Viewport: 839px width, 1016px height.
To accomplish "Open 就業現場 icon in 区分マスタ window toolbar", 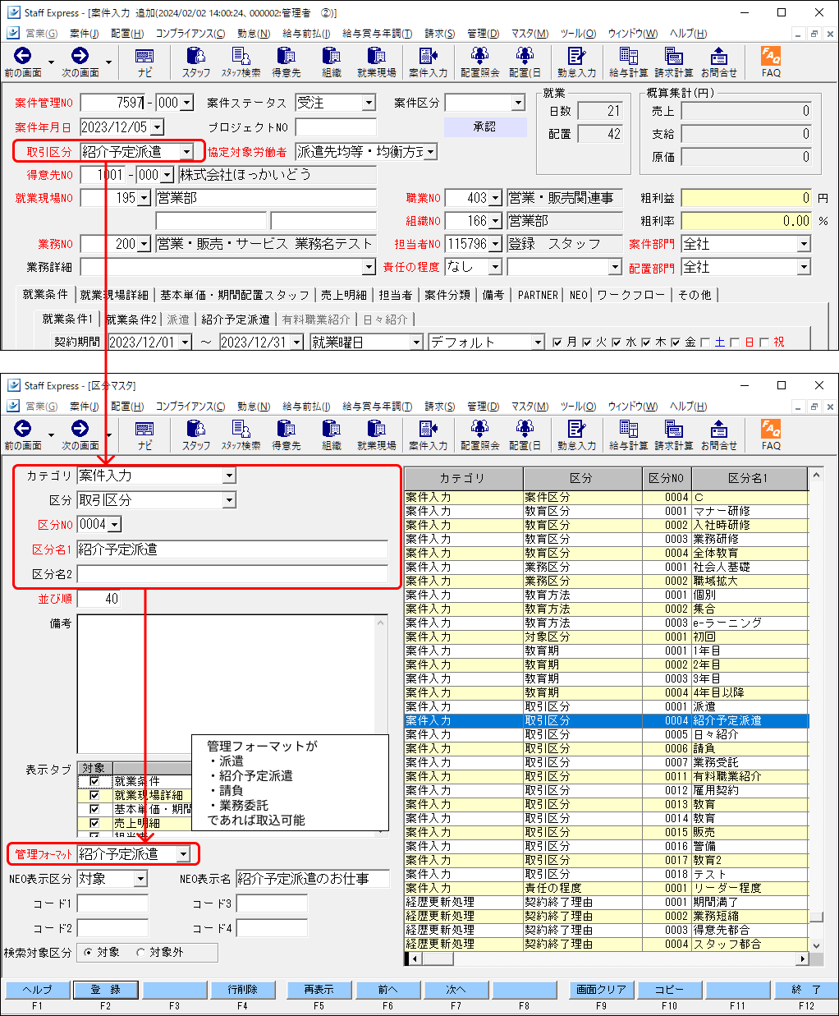I will [377, 434].
